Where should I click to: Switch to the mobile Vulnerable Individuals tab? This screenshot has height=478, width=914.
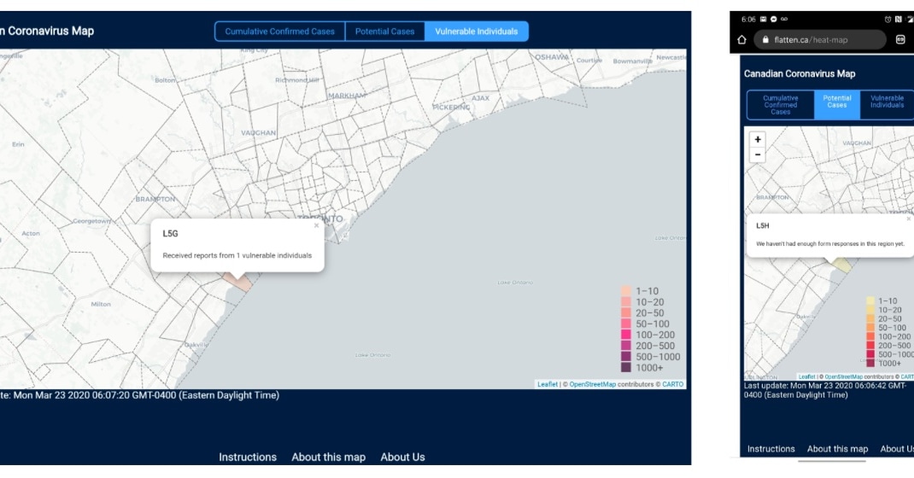pos(887,105)
